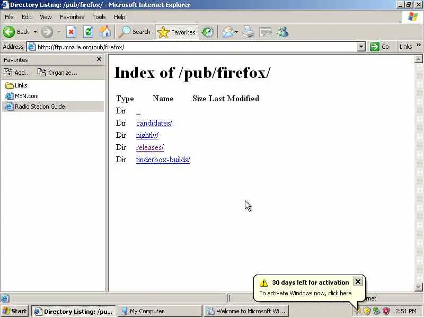The height and width of the screenshot is (318, 424).
Task: Open the Tools menu
Action: click(x=99, y=17)
